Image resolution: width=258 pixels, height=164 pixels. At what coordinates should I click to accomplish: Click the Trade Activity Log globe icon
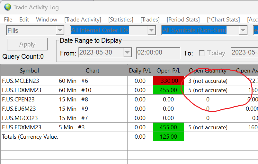coord(8,7)
